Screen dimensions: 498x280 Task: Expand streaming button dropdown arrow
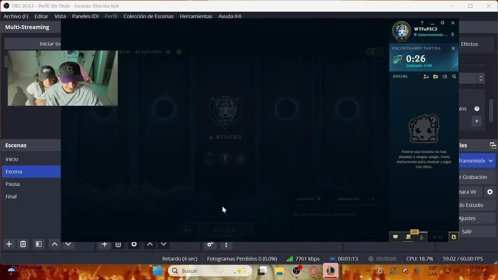[x=491, y=161]
